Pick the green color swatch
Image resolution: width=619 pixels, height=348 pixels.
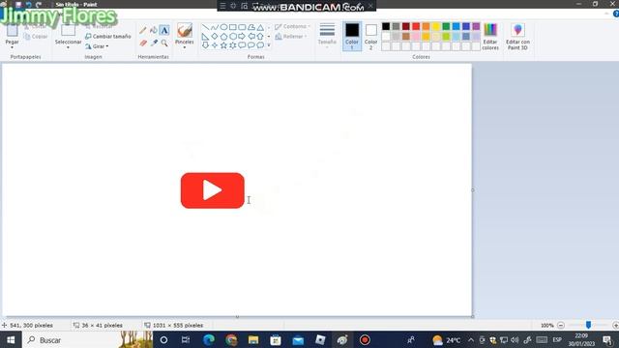(x=446, y=26)
